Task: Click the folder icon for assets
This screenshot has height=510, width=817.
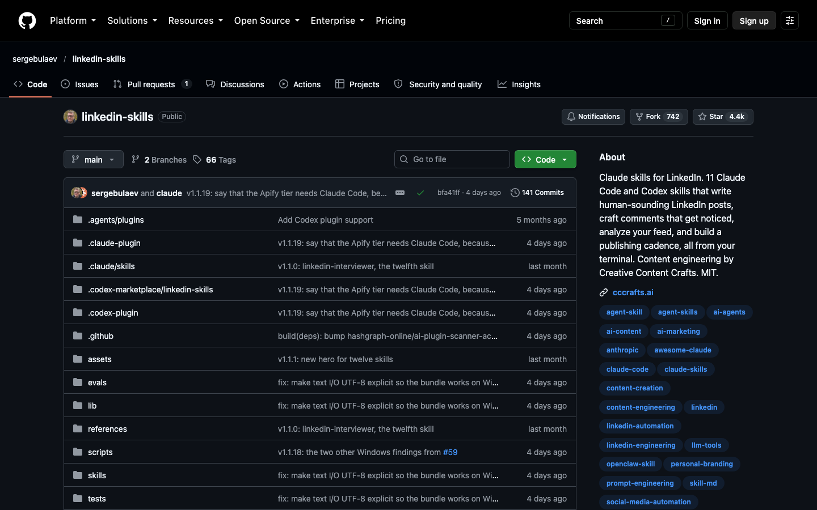Action: tap(78, 359)
